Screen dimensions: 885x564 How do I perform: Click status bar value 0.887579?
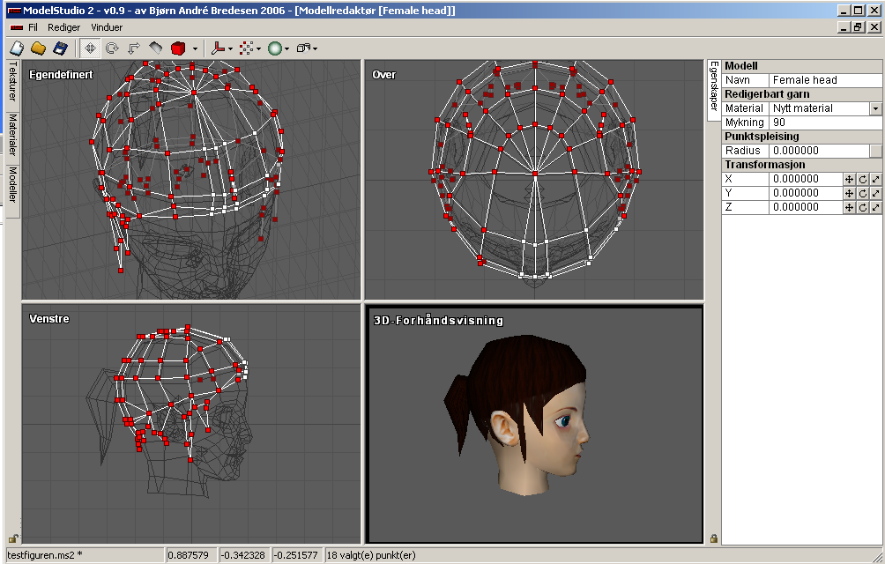(188, 555)
